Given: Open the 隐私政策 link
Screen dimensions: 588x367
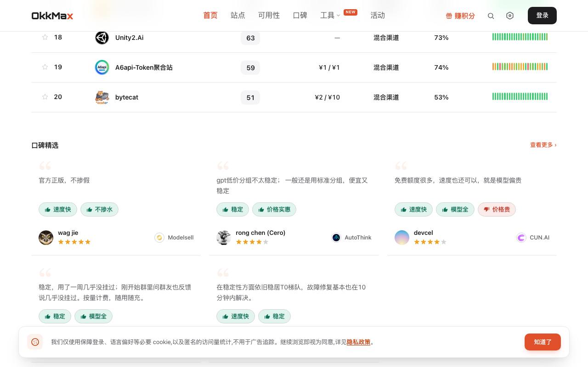Looking at the screenshot, I should point(359,342).
